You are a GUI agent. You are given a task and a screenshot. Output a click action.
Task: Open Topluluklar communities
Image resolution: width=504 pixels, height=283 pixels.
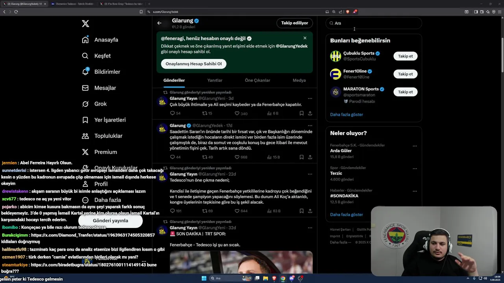click(102, 136)
